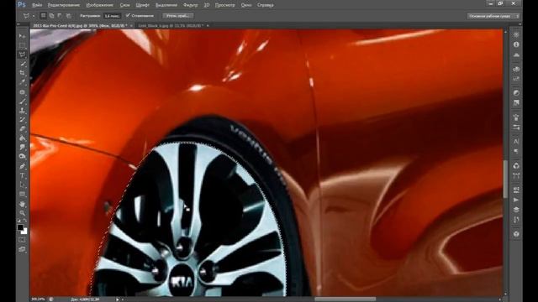Select the Path Selection tool
This screenshot has width=538, height=302.
point(23,185)
